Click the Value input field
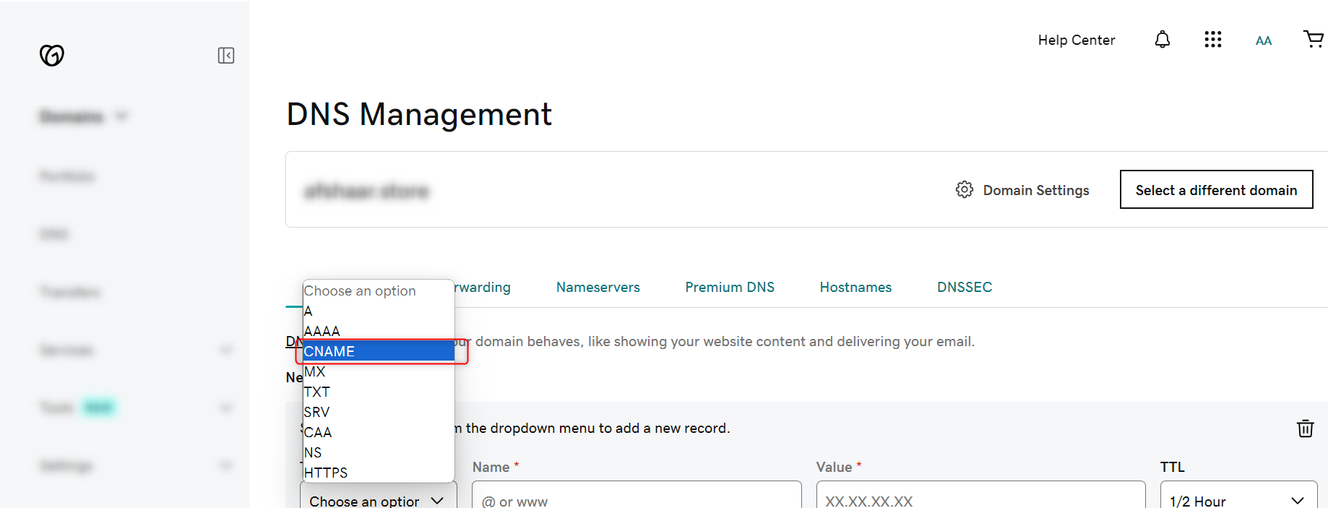 coord(980,499)
